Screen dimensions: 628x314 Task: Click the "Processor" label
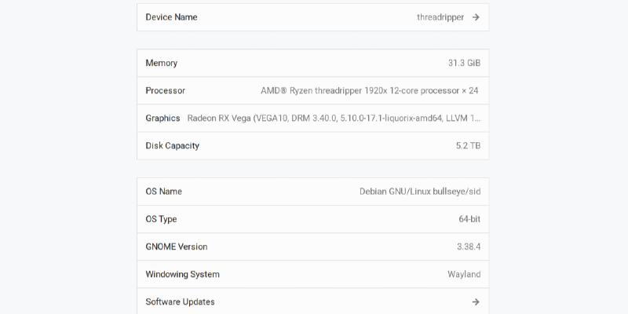(166, 90)
